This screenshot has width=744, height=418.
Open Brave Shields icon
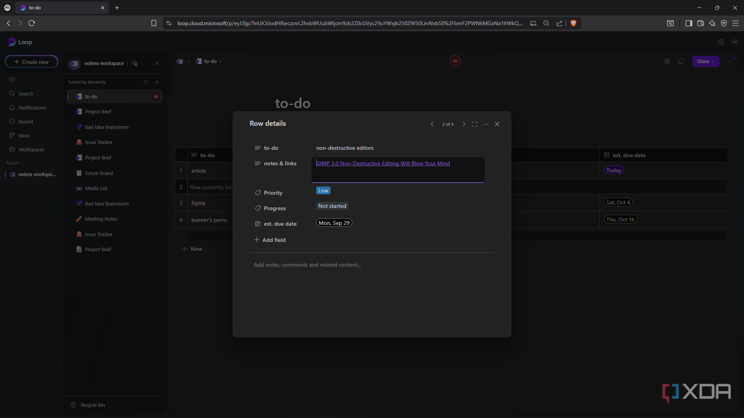click(573, 23)
